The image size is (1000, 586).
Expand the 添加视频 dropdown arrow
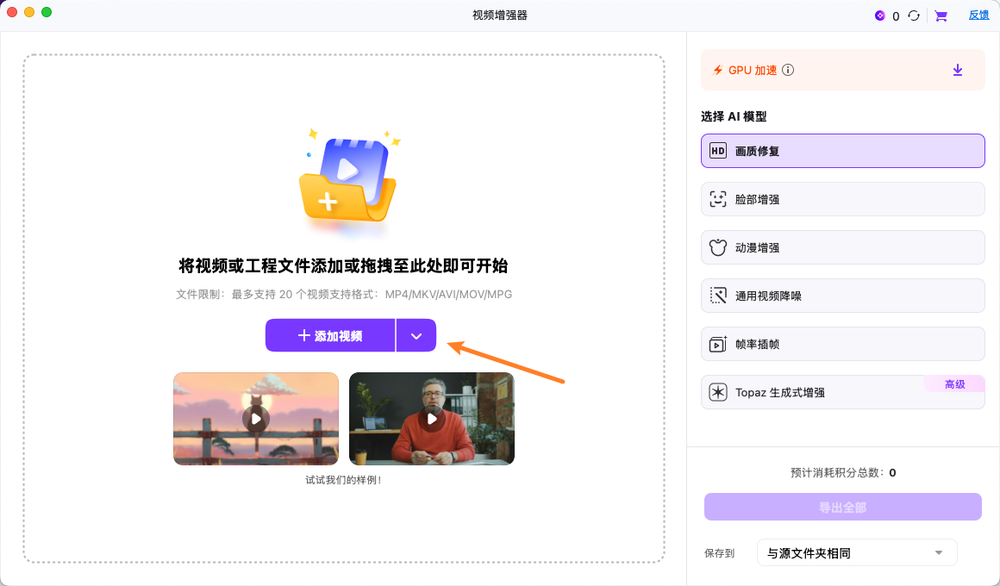(416, 335)
